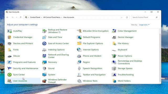168x94 pixels.
Task: Open Taskbar and Navigation icon
Action: [79, 75]
